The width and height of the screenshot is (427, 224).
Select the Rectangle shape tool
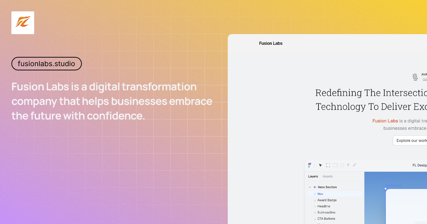pyautogui.click(x=335, y=165)
